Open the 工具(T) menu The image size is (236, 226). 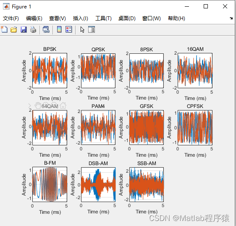pyautogui.click(x=103, y=18)
